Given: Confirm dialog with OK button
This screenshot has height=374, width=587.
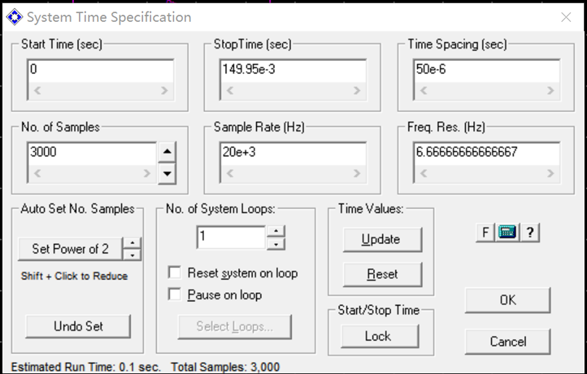Looking at the screenshot, I should (x=508, y=300).
